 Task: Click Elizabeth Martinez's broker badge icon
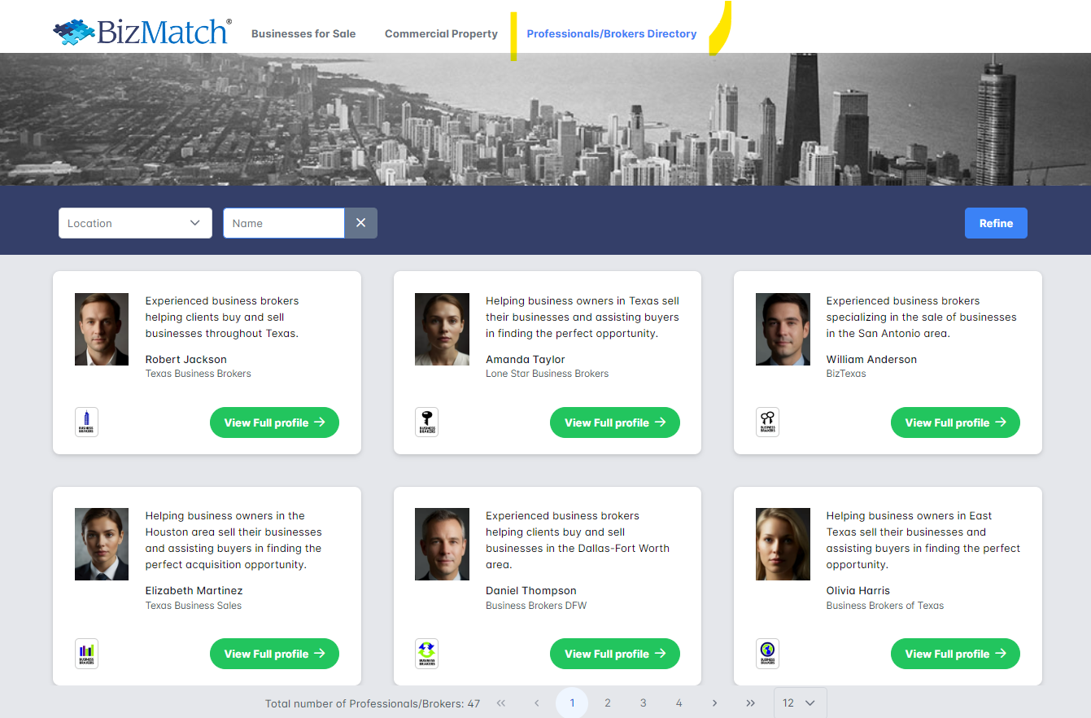[86, 654]
